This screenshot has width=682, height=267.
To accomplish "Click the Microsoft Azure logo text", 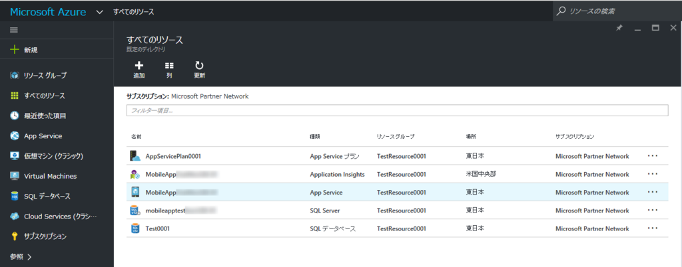I will coord(48,12).
